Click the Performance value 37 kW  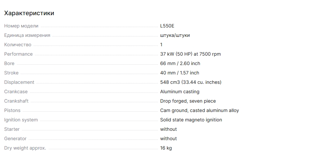[x=190, y=54]
